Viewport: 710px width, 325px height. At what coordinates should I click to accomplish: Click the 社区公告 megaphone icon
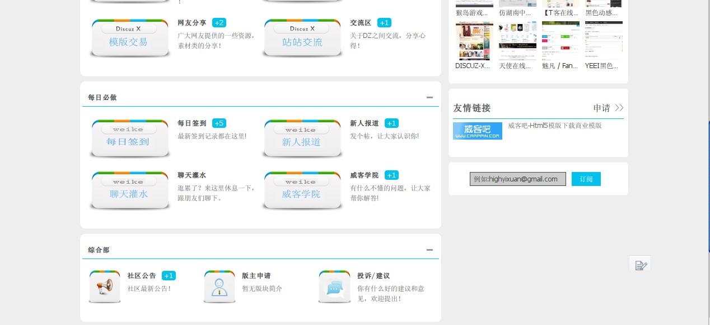pos(105,287)
